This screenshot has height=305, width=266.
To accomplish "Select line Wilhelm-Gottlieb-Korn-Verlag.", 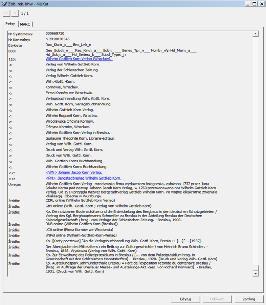I will [x=70, y=110].
